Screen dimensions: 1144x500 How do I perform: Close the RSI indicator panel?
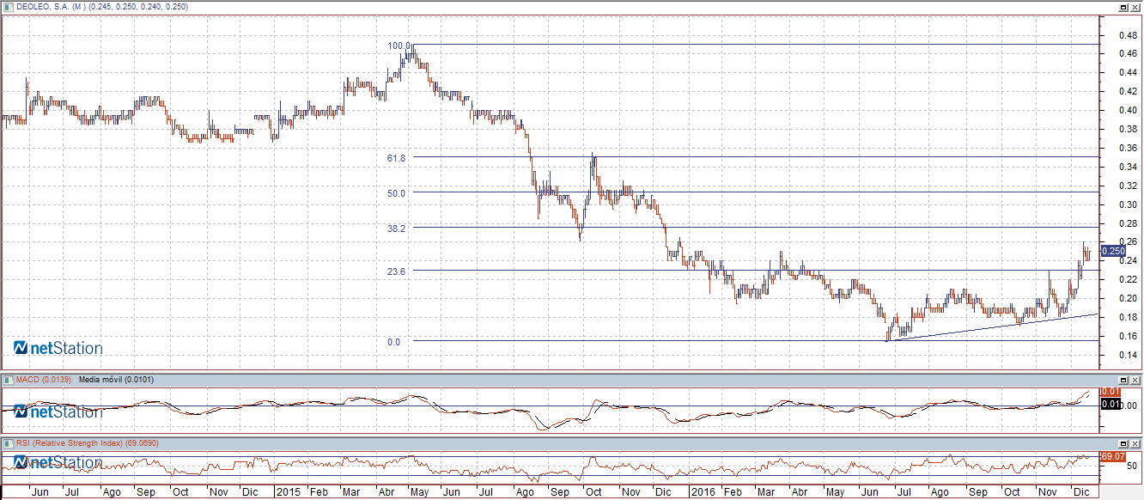click(1135, 442)
